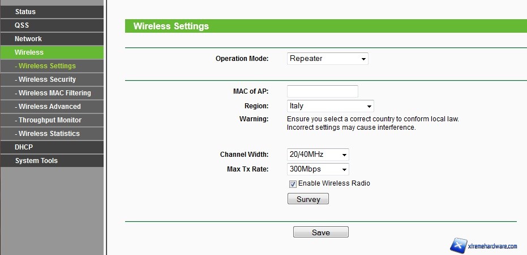
Task: Expand the Operation Mode dropdown
Action: tap(328, 59)
